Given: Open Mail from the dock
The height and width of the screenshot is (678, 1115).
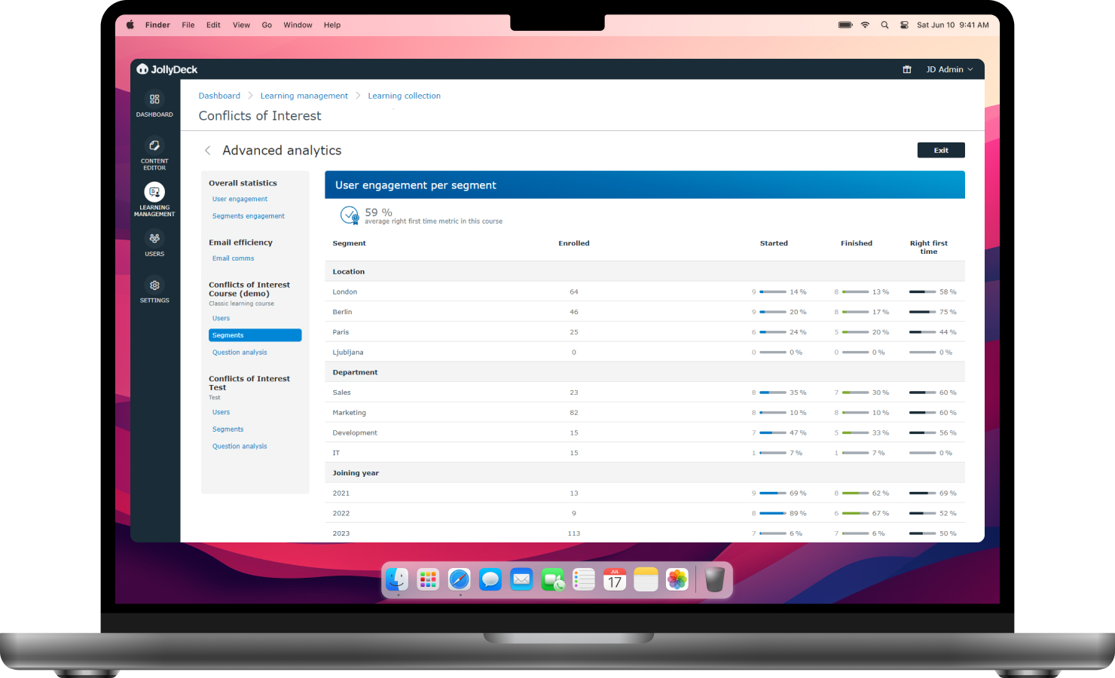Looking at the screenshot, I should click(x=521, y=579).
